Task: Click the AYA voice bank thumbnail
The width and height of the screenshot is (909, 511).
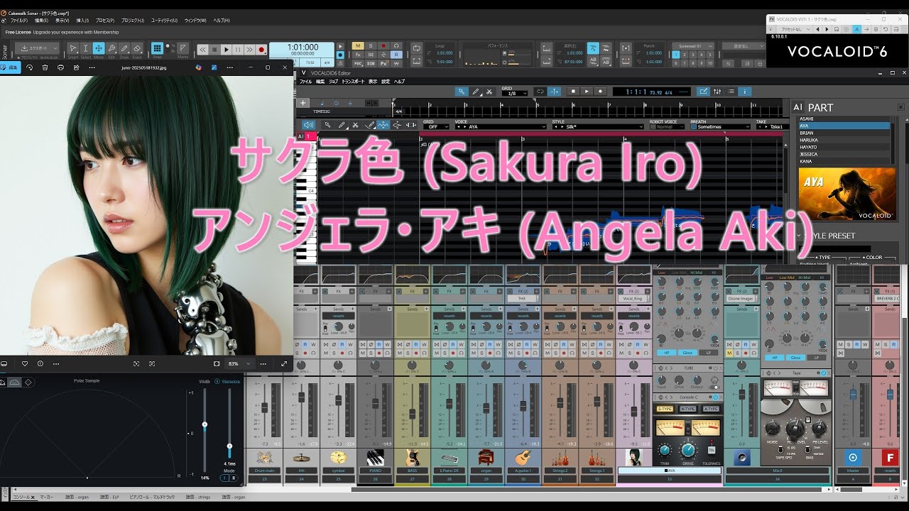Action: point(847,194)
